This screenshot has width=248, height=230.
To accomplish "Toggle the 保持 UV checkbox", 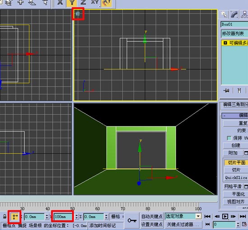I will pyautogui.click(x=229, y=138).
